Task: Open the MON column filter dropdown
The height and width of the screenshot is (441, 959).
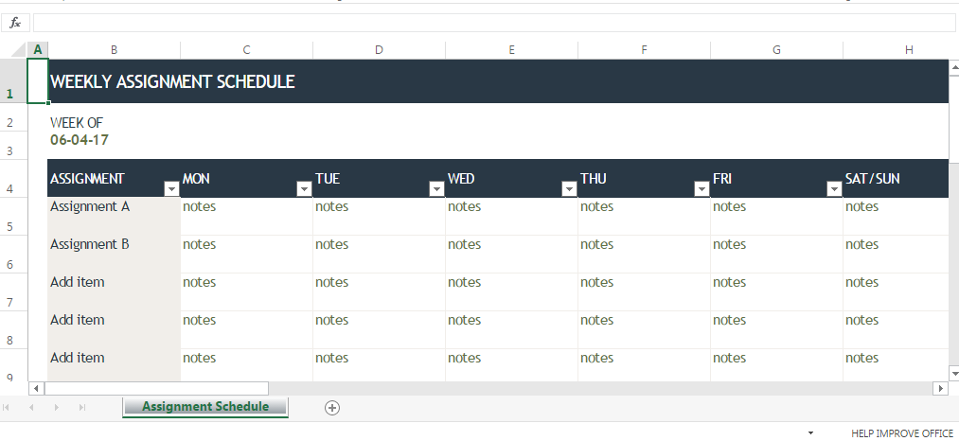Action: [x=304, y=189]
